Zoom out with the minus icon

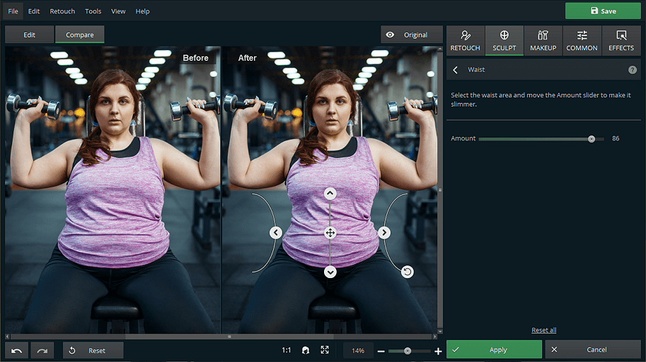click(x=381, y=351)
